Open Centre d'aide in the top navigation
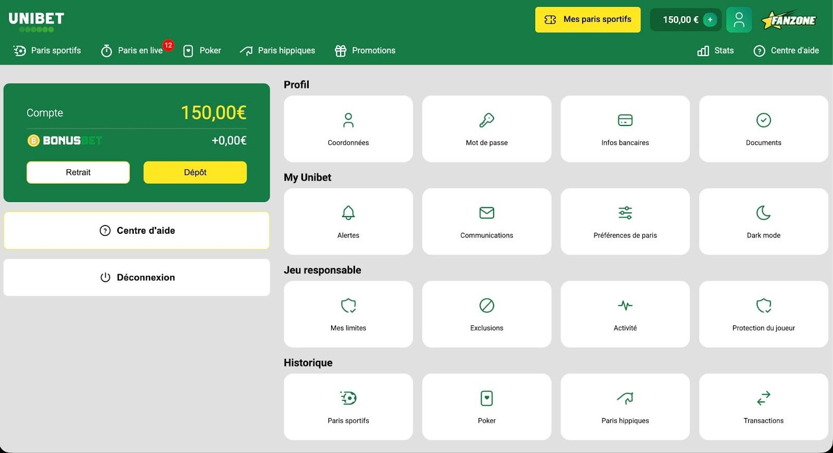The width and height of the screenshot is (833, 453). click(x=786, y=51)
